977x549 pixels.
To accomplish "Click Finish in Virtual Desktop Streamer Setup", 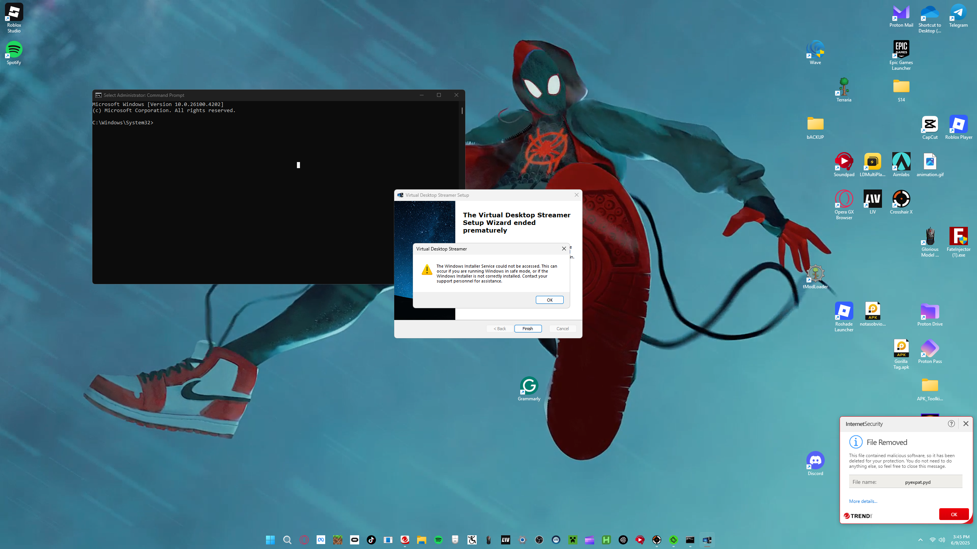I will pos(528,328).
